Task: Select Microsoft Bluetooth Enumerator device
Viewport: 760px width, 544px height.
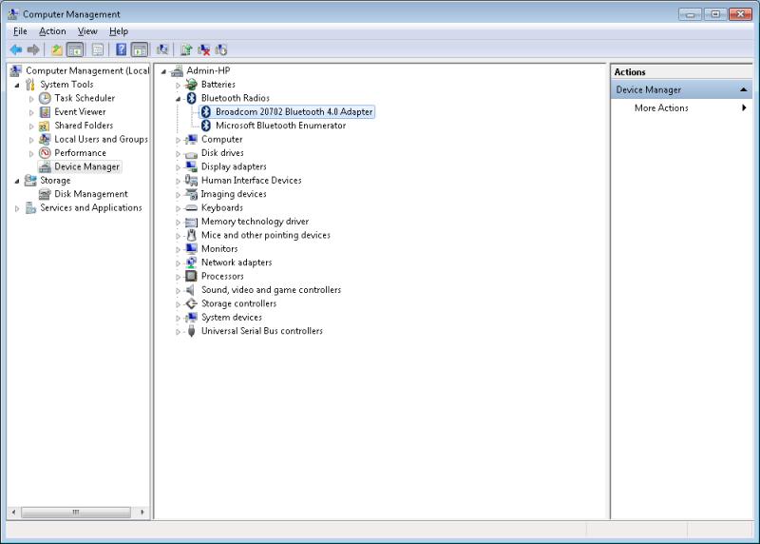Action: [280, 126]
